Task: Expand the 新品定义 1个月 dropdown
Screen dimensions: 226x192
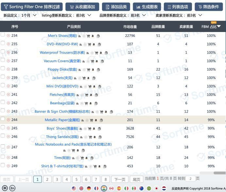Action: coord(20,15)
